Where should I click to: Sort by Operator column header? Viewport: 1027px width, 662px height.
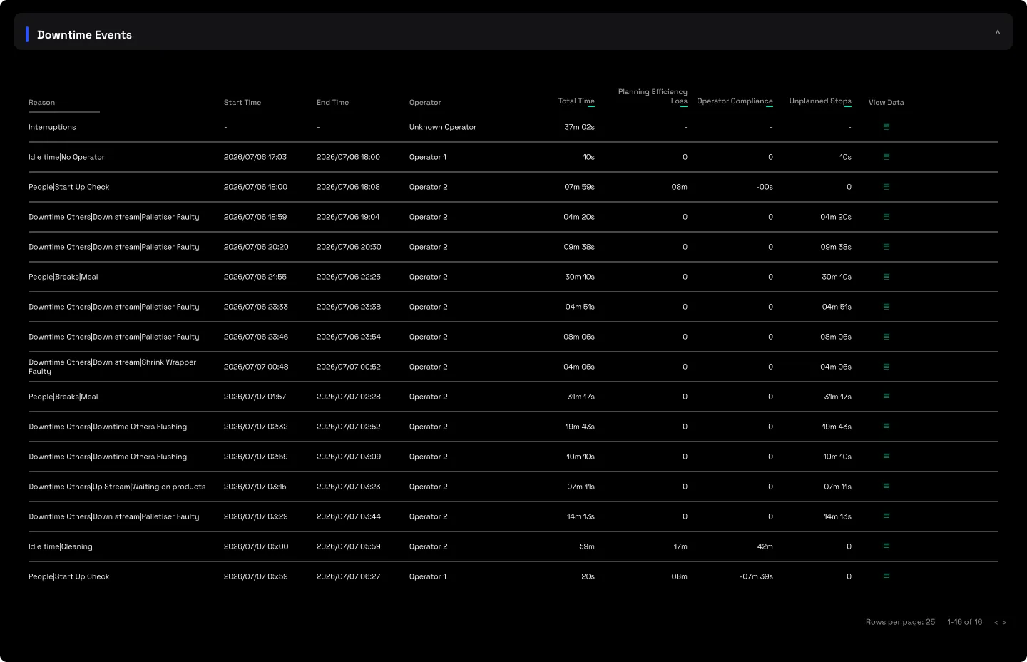coord(425,103)
